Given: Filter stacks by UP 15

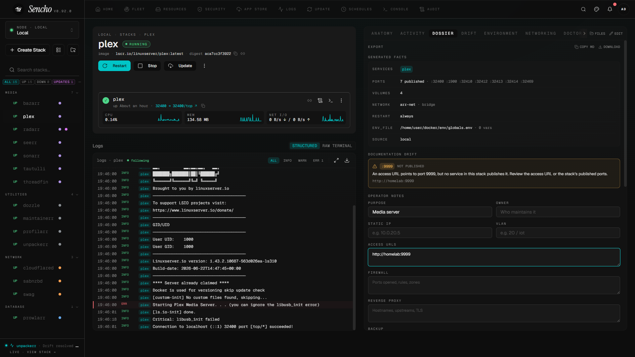Looking at the screenshot, I should tap(27, 82).
